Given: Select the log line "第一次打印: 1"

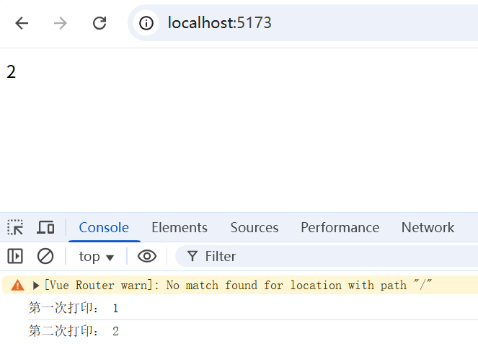Looking at the screenshot, I should pos(74,308).
